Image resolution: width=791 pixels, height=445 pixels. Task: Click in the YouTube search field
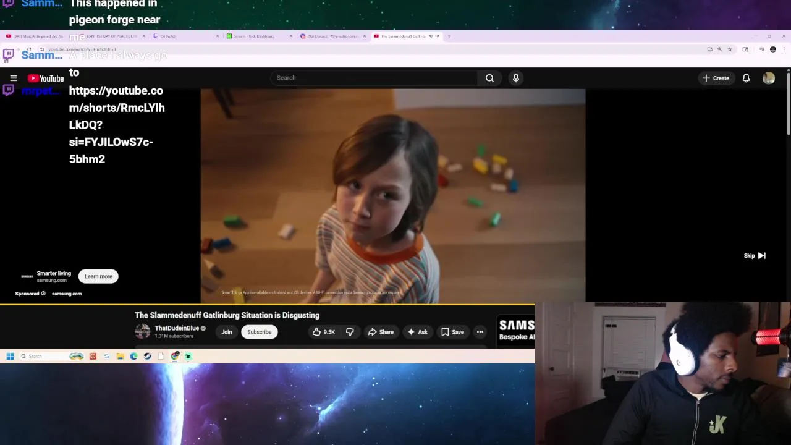(373, 78)
